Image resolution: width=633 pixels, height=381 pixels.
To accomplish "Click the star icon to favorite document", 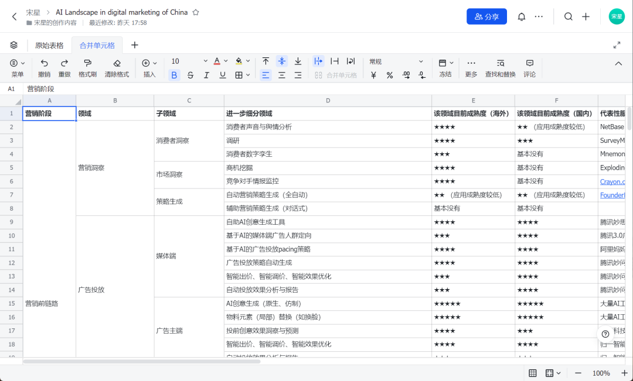I will coord(196,12).
